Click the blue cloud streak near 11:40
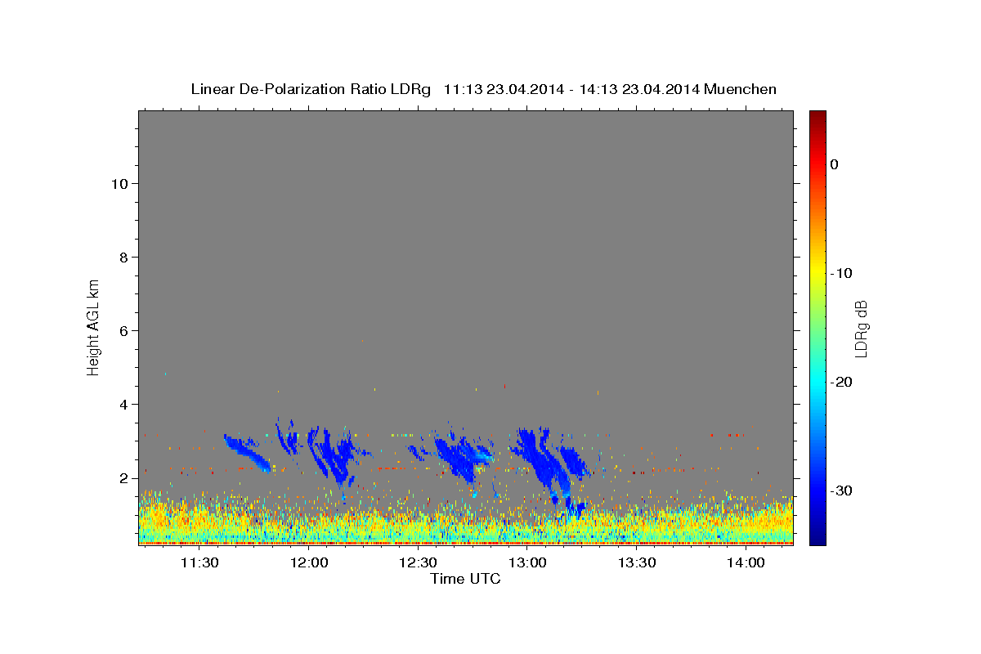This screenshot has width=981, height=654. click(x=247, y=452)
